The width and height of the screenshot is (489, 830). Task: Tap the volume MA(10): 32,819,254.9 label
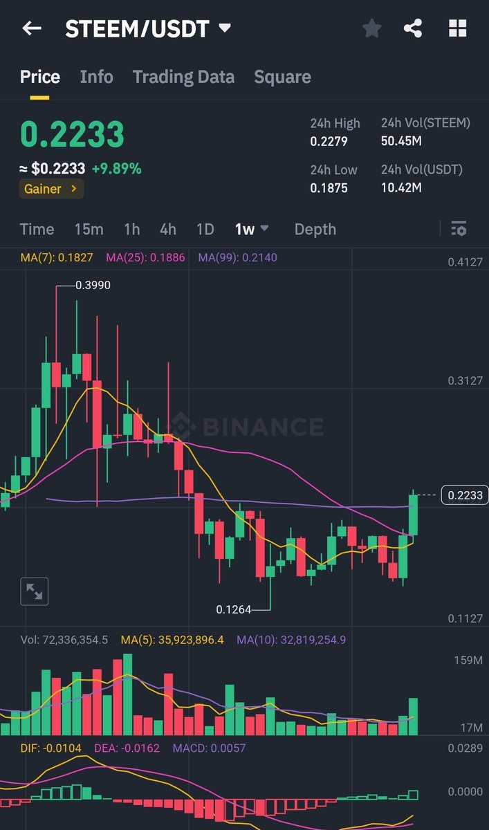(x=291, y=640)
